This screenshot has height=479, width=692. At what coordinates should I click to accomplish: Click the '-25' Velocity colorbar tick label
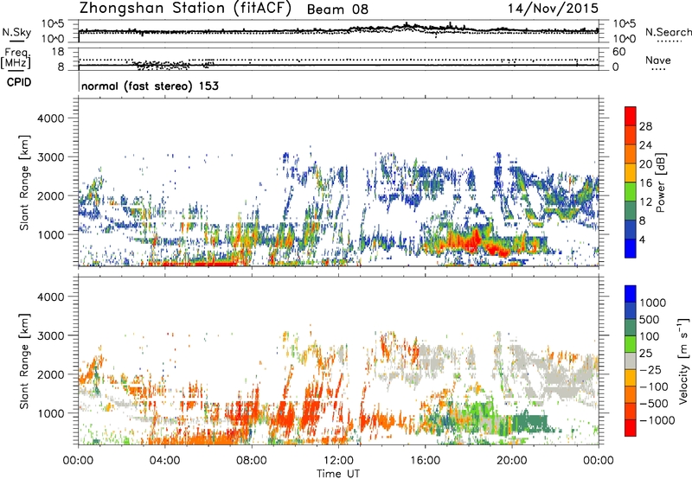point(650,370)
